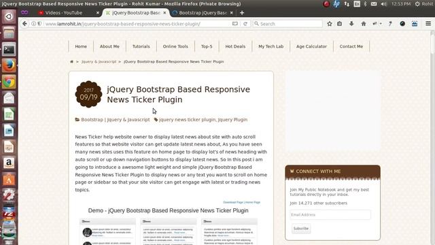
Task: Open the Downloads arrow icon
Action: 351,24
